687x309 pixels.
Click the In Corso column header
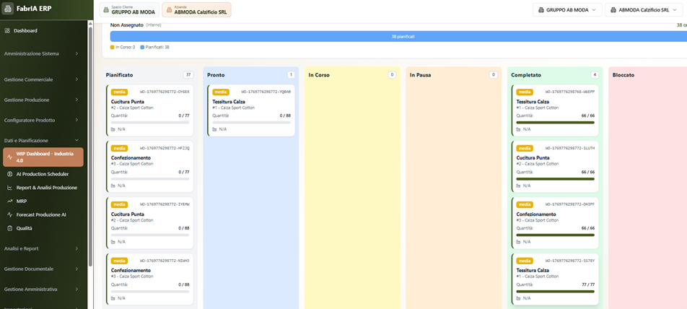click(319, 75)
